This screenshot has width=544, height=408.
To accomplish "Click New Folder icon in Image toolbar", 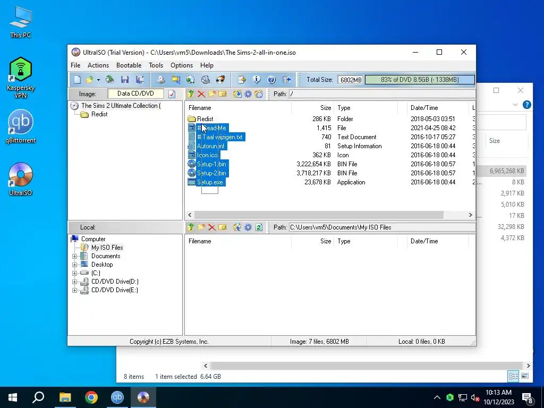I will [x=212, y=93].
